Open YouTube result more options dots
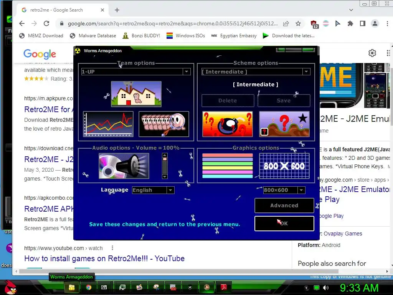The width and height of the screenshot is (393, 295). pyautogui.click(x=112, y=248)
